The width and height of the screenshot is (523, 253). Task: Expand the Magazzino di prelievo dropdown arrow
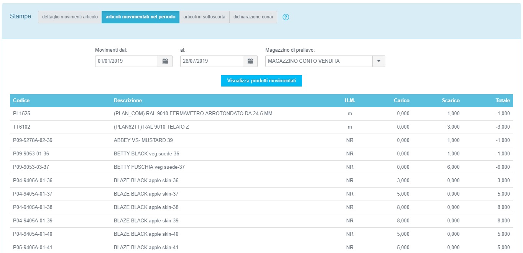(378, 61)
